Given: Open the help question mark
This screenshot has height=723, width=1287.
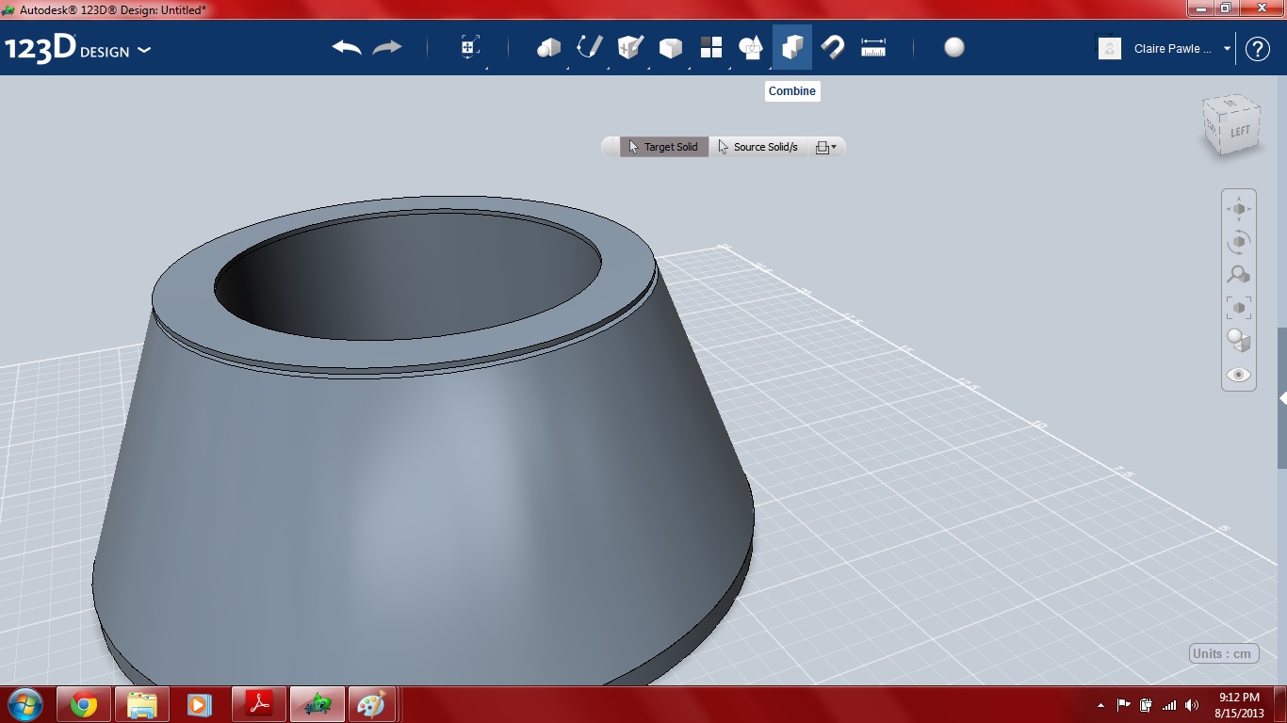Looking at the screenshot, I should tap(1258, 49).
